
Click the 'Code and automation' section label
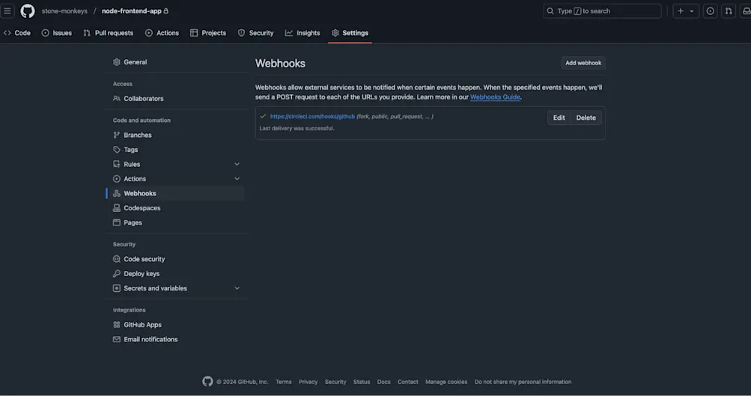click(142, 121)
